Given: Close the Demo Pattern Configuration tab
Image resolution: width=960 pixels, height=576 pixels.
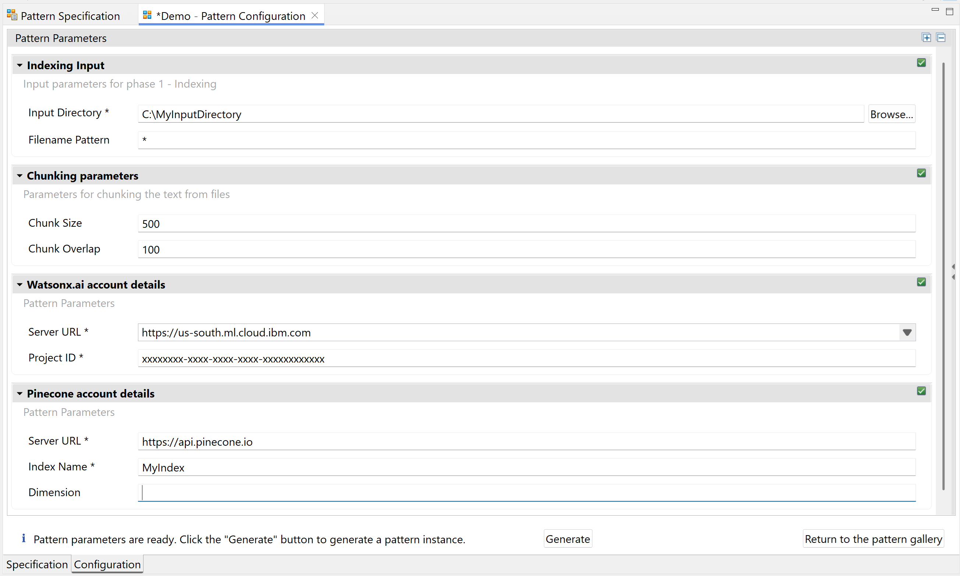Looking at the screenshot, I should click(315, 15).
